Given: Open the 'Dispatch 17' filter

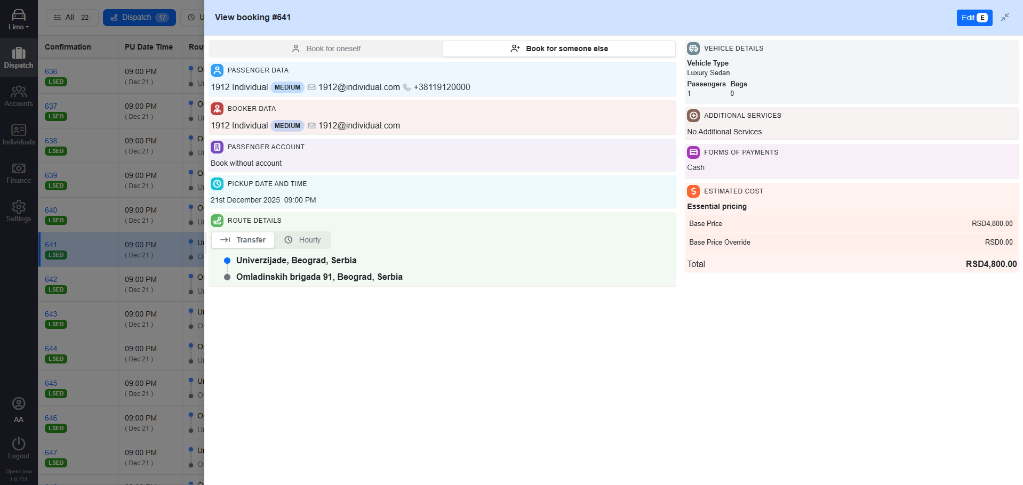Looking at the screenshot, I should (x=139, y=17).
